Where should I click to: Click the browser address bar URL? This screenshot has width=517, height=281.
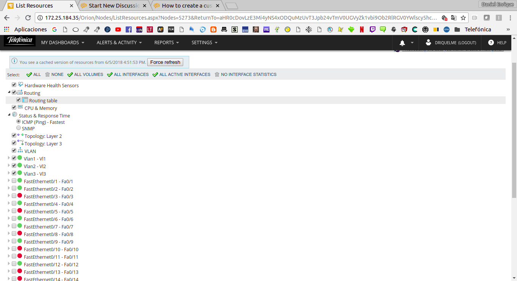pos(241,18)
